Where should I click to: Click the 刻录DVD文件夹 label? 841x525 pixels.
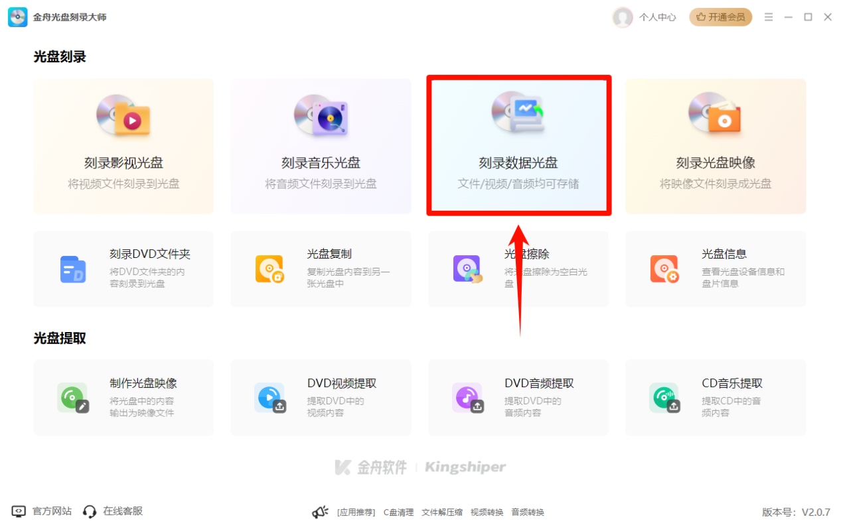(x=150, y=254)
